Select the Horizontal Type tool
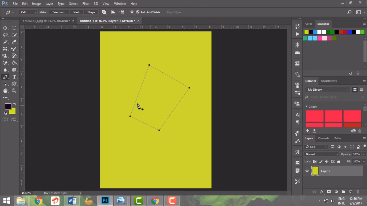The width and height of the screenshot is (367, 206). [x=14, y=77]
